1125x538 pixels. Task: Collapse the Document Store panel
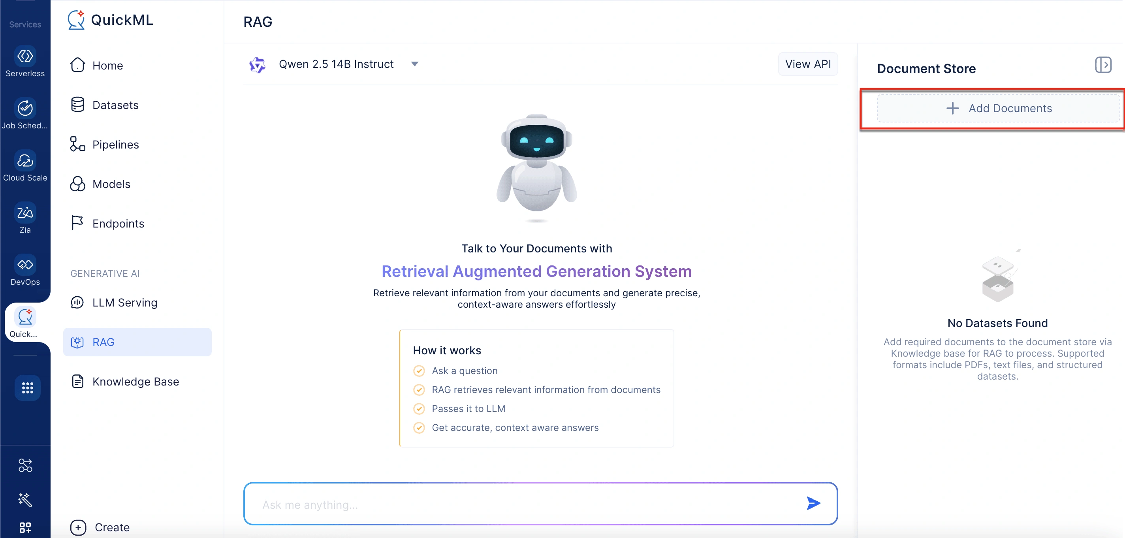point(1103,65)
